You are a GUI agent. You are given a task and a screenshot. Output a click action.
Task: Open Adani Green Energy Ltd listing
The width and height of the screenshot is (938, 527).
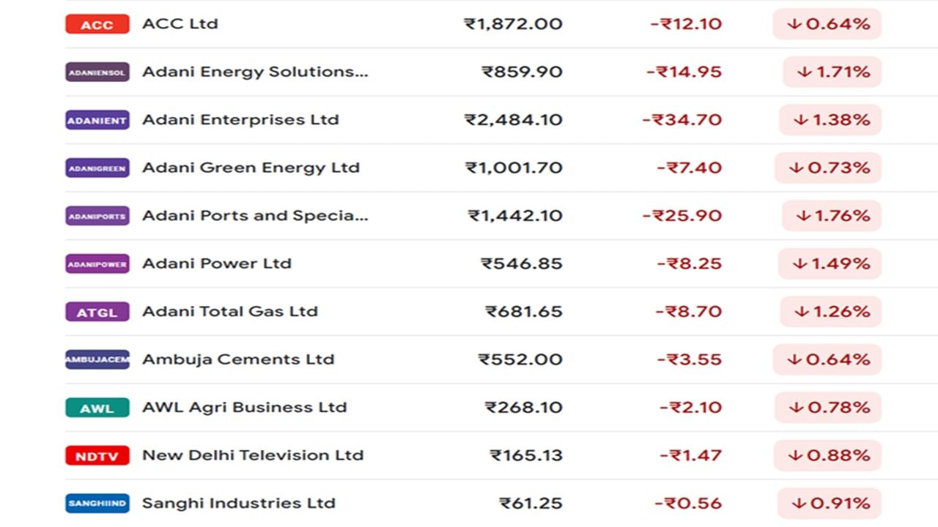click(x=251, y=168)
